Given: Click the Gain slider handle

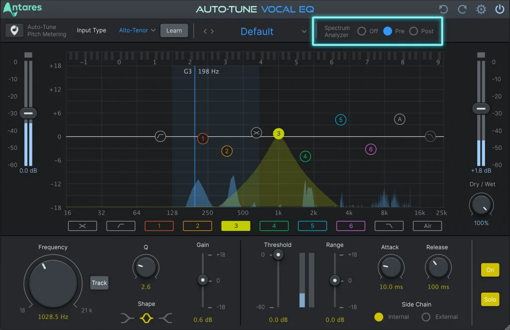Looking at the screenshot, I should pos(203,280).
